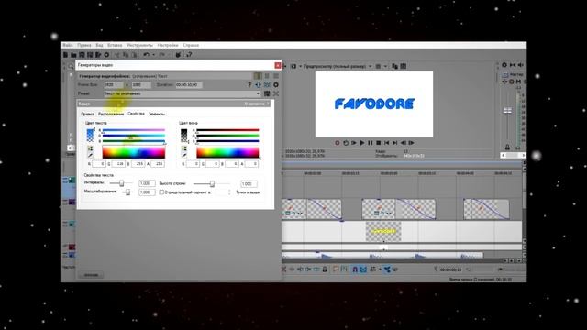Enable the Отрицательный кернинг checkbox
The height and width of the screenshot is (330, 587).
pyautogui.click(x=161, y=192)
